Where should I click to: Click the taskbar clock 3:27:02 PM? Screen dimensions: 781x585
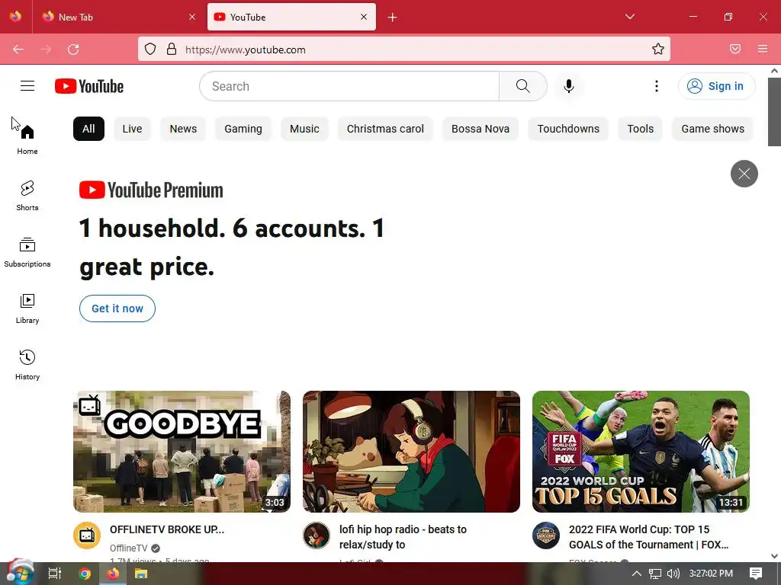tap(711, 574)
